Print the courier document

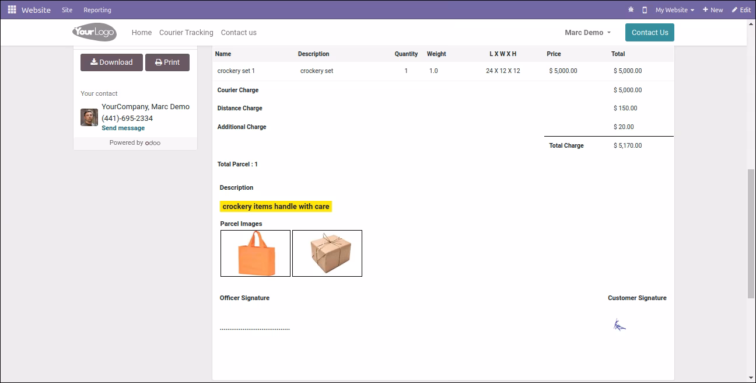[167, 62]
